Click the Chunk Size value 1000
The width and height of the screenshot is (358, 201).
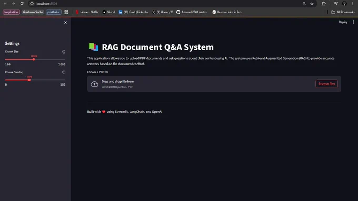point(34,56)
